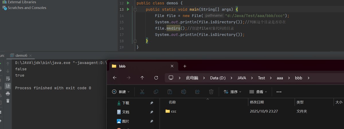This screenshot has width=344, height=129.
Task: Click the highlighted mkdirs method in code
Action: coord(173,28)
